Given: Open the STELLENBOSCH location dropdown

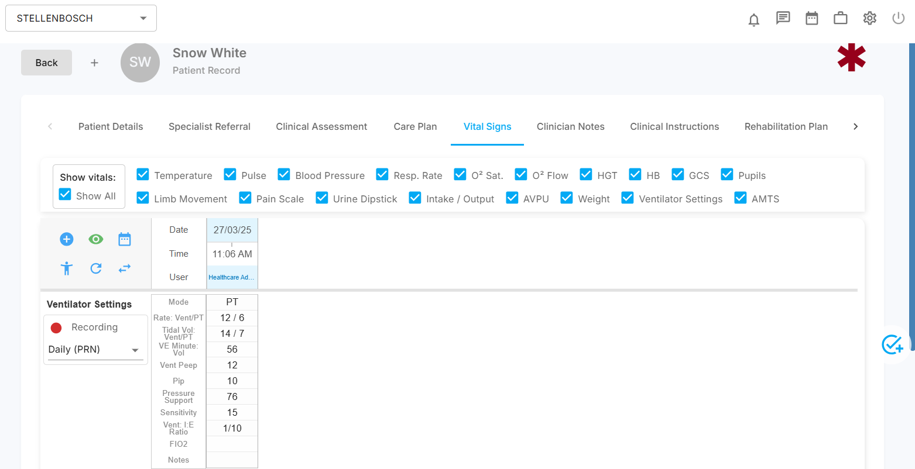Looking at the screenshot, I should (81, 18).
